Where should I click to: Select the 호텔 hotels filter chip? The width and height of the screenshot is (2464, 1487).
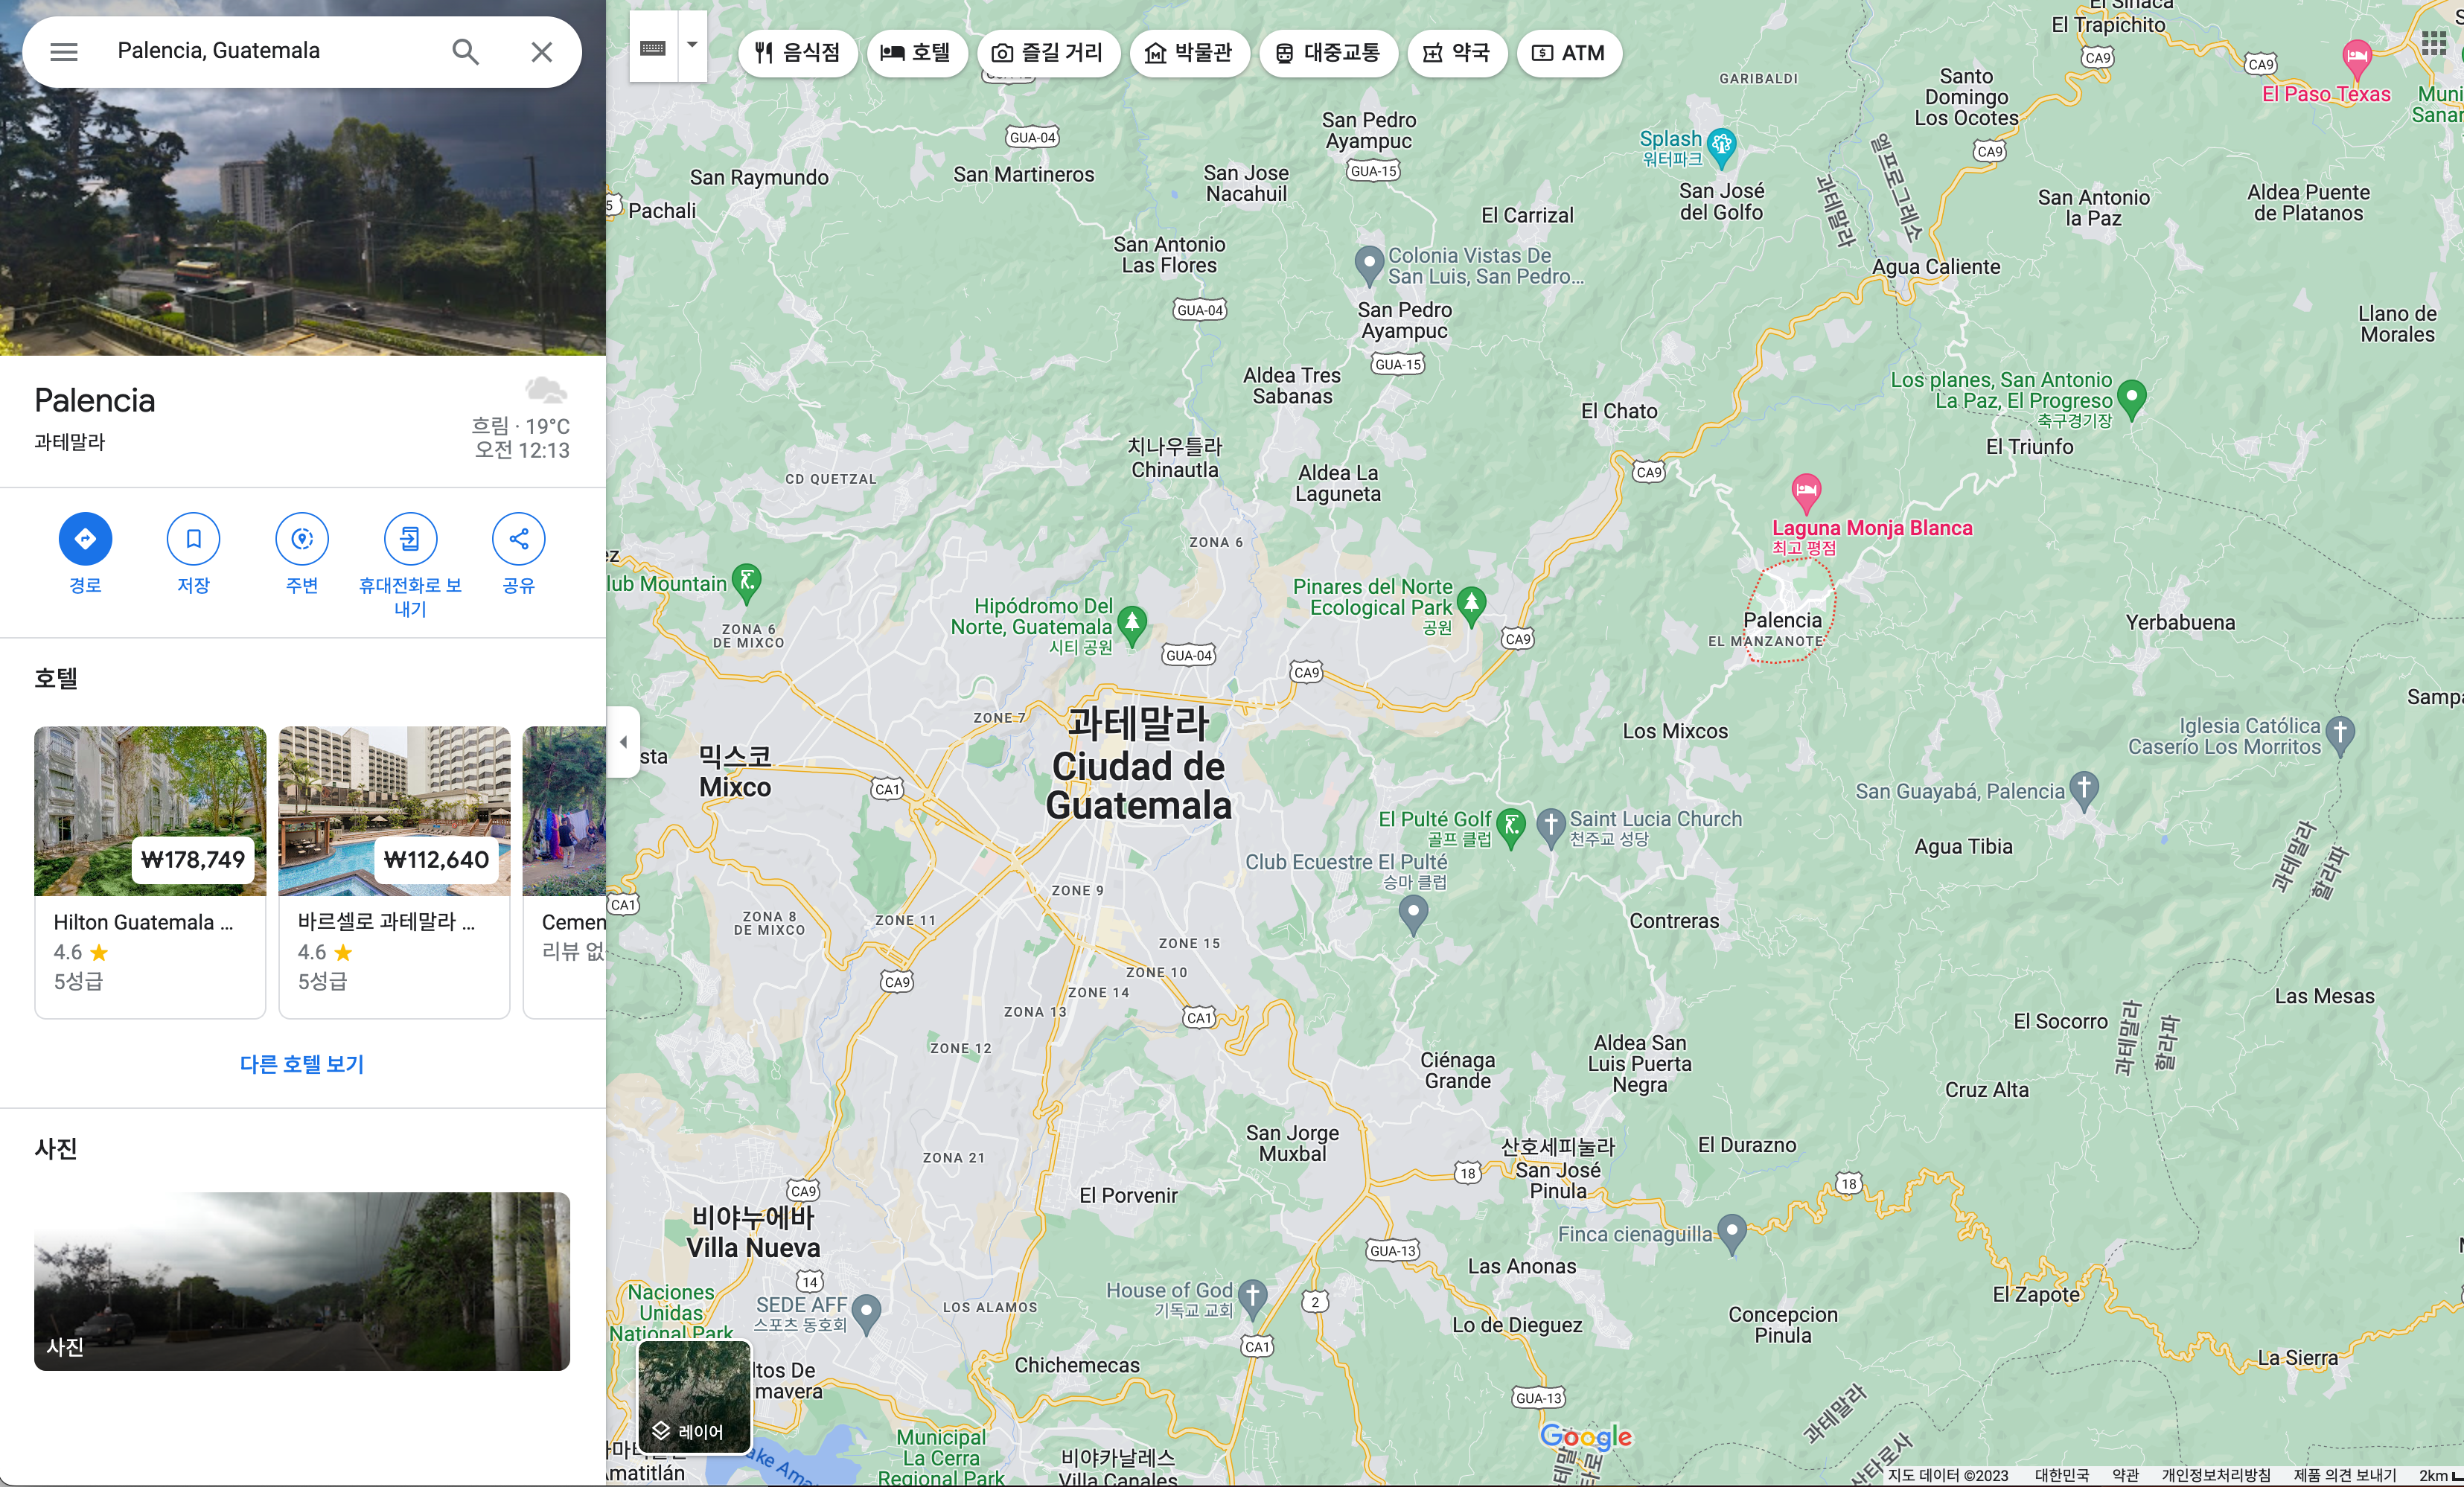click(x=916, y=53)
